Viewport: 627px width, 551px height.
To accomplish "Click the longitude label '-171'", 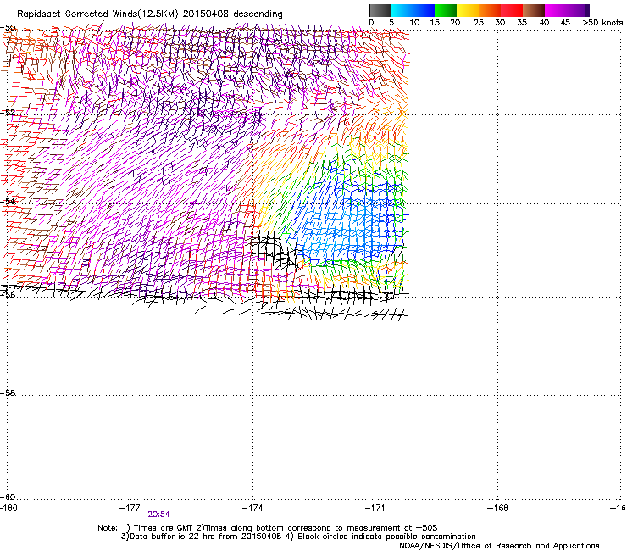I will [x=375, y=508].
